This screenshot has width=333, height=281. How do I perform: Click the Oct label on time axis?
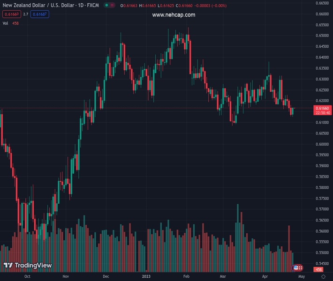click(27, 277)
